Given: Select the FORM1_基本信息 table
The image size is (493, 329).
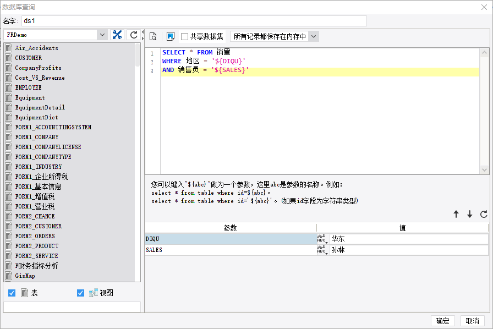Looking at the screenshot, I should (38, 187).
